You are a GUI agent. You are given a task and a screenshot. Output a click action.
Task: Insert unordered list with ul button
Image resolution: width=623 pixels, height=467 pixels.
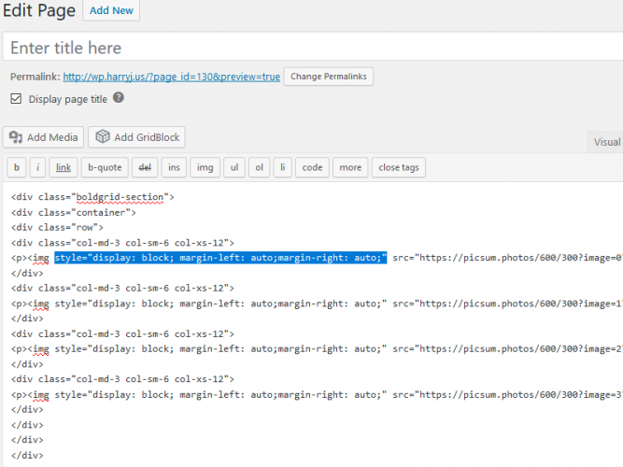pos(234,168)
